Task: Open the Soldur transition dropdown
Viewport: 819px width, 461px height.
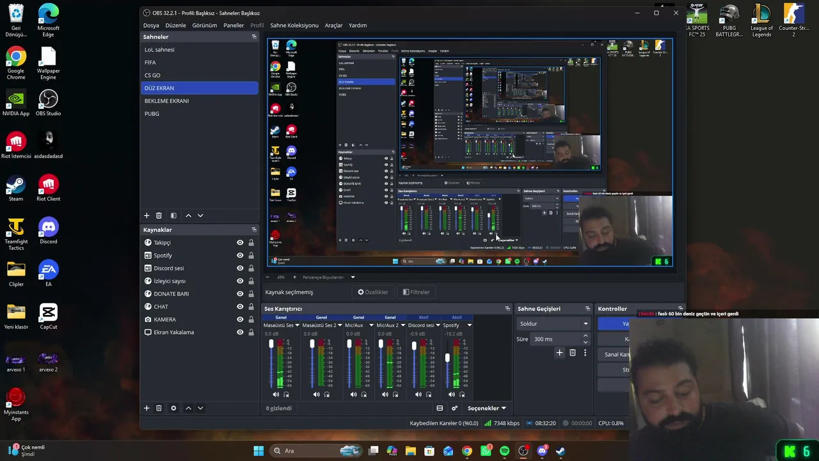Action: coord(553,324)
